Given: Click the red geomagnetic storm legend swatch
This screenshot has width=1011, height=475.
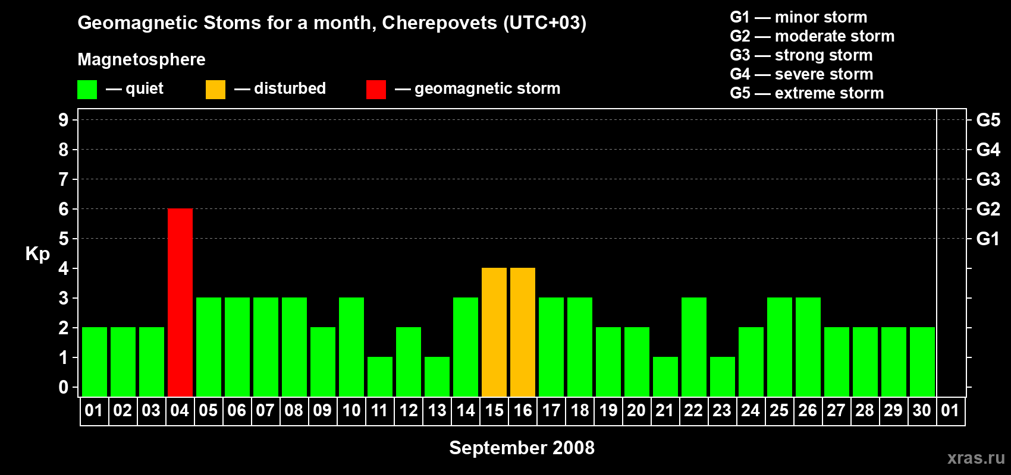Looking at the screenshot, I should click(x=376, y=90).
